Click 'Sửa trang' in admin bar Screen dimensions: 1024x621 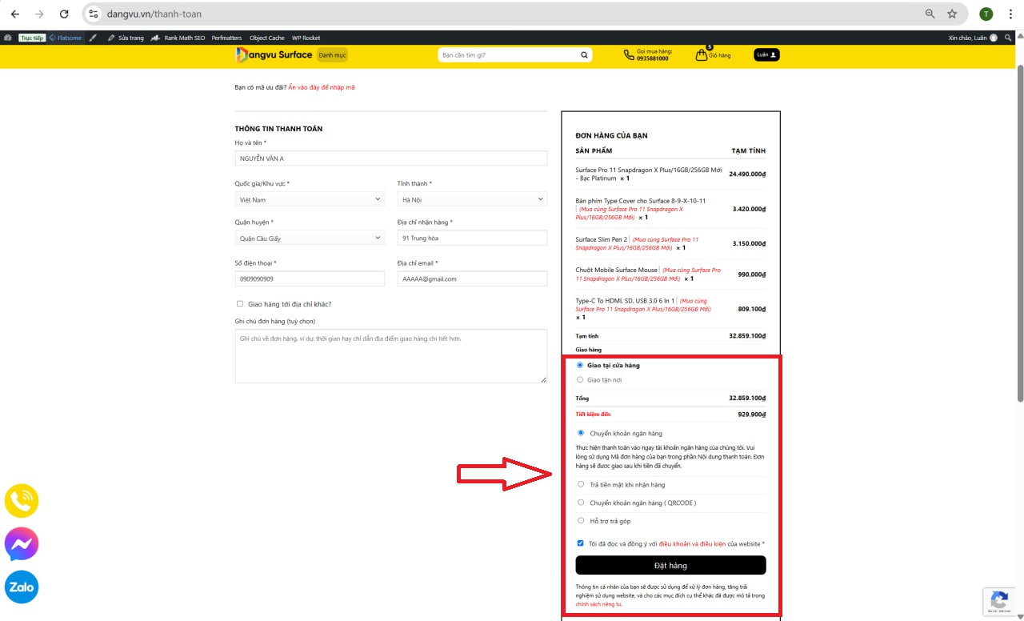(x=126, y=38)
